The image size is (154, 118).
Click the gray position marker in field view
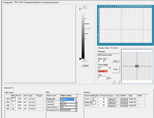coord(137,66)
